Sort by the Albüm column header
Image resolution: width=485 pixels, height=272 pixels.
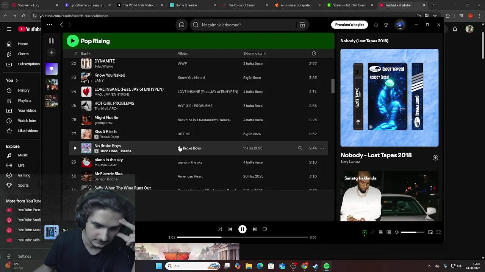pyautogui.click(x=183, y=53)
